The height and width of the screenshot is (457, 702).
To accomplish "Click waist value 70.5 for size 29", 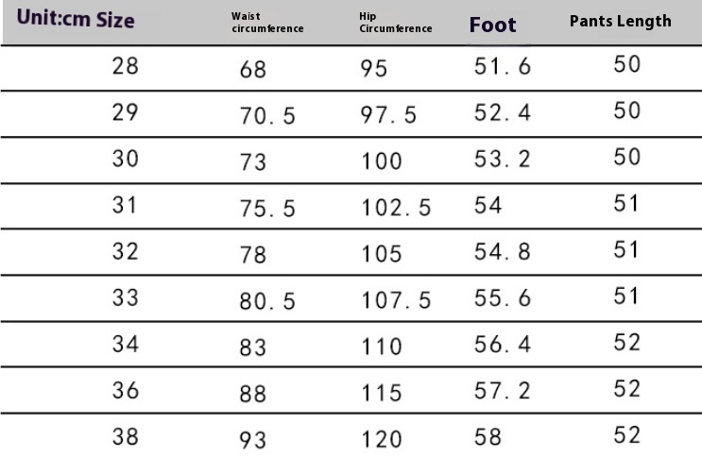I will (267, 116).
